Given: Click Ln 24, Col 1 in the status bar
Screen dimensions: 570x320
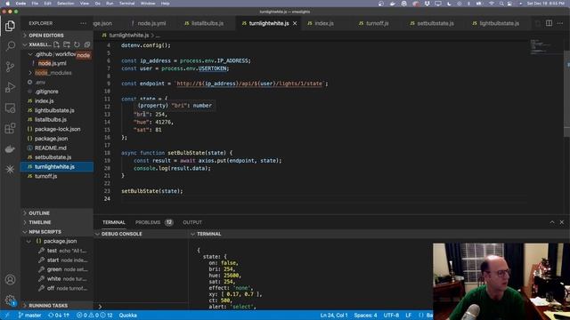Looking at the screenshot, I should pos(334,316).
